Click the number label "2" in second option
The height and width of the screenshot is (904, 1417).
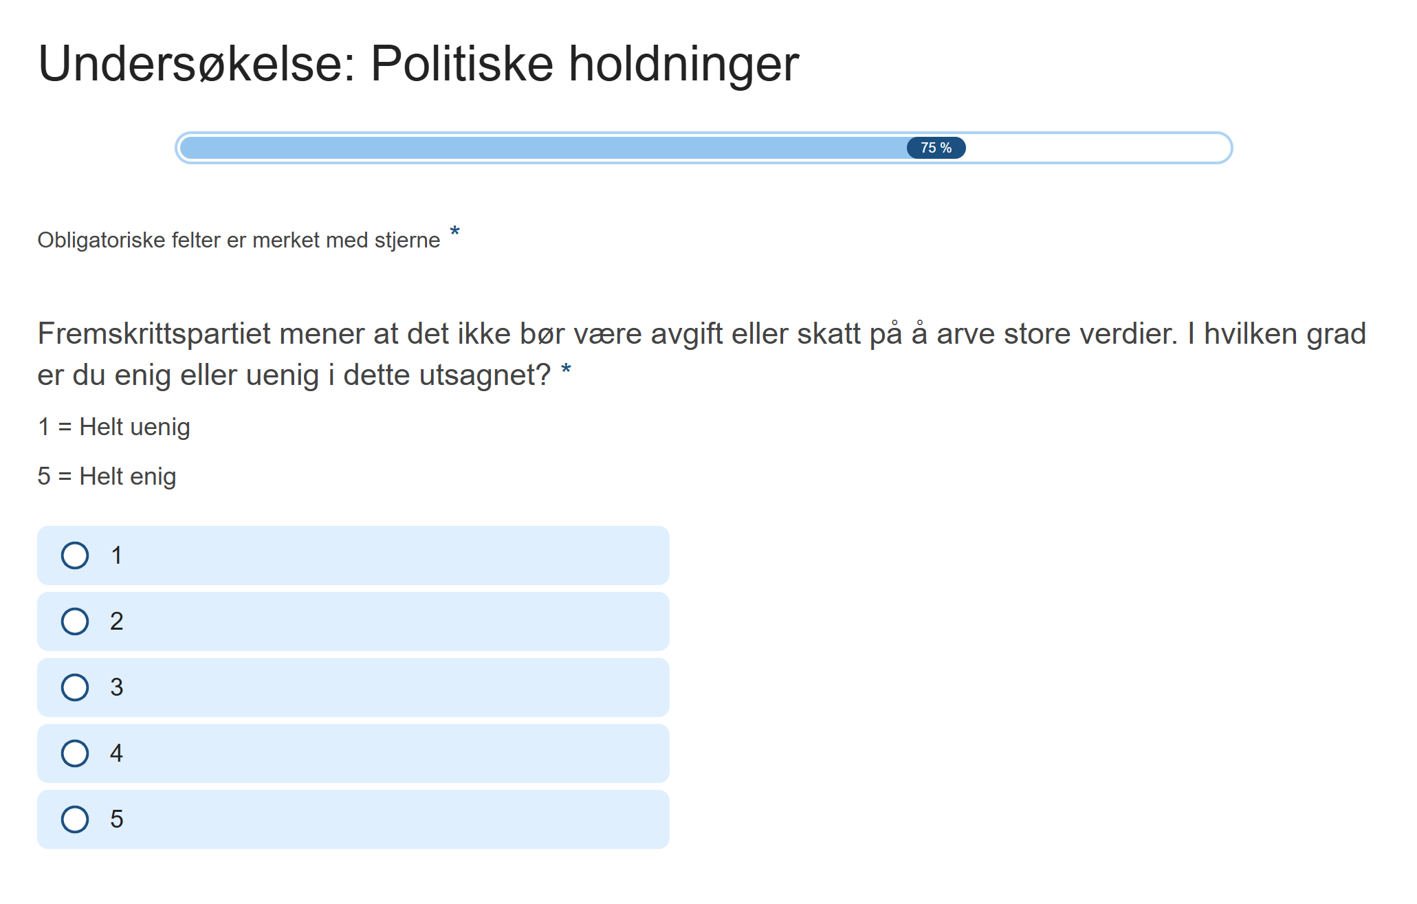coord(117,621)
